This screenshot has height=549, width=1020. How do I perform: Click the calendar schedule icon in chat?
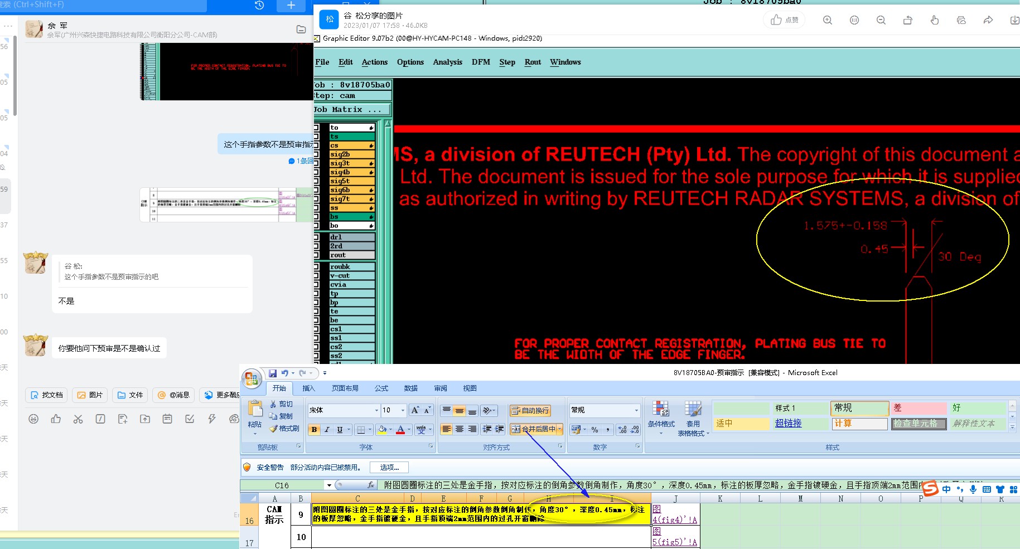point(167,419)
